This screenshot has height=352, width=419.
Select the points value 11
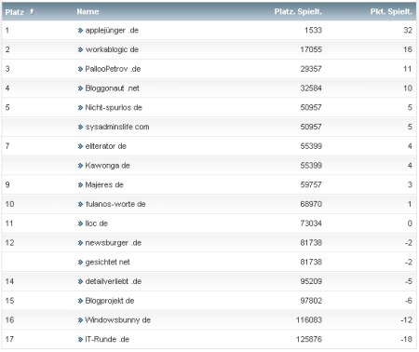pyautogui.click(x=408, y=69)
